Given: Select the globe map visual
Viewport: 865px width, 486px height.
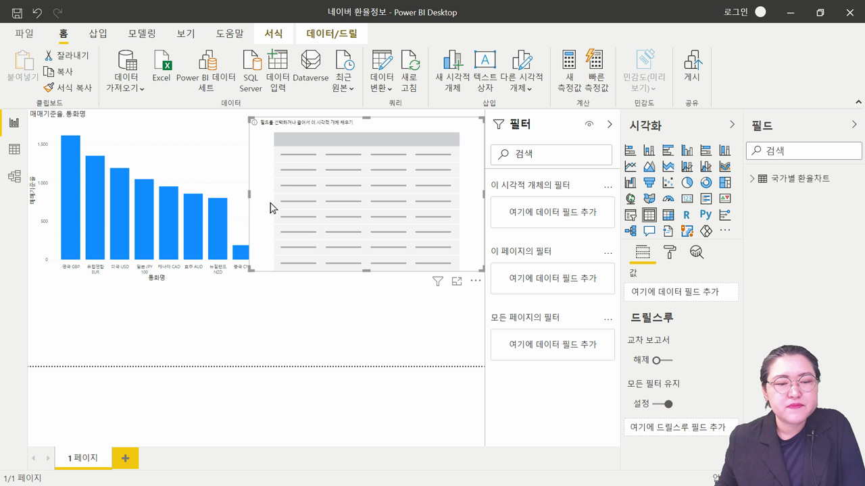Looking at the screenshot, I should tap(631, 198).
